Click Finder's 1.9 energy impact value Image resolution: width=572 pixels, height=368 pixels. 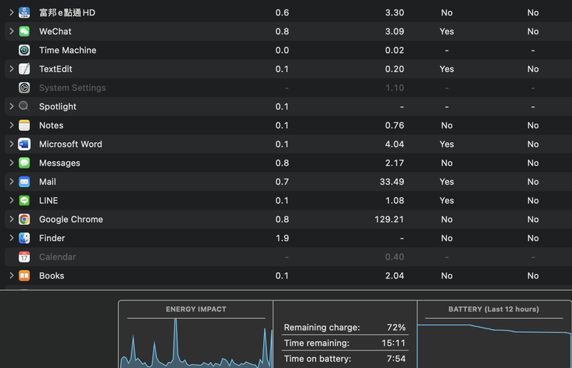coord(282,238)
